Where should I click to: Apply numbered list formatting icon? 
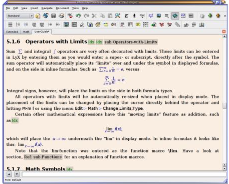click(18, 25)
